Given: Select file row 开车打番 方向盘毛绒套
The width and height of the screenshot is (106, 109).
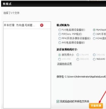Looking at the screenshot, I should (x=27, y=25).
